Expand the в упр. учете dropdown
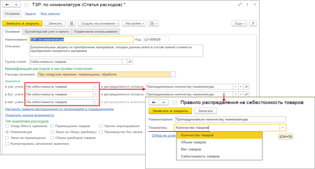The image size is (315, 169). (96, 86)
